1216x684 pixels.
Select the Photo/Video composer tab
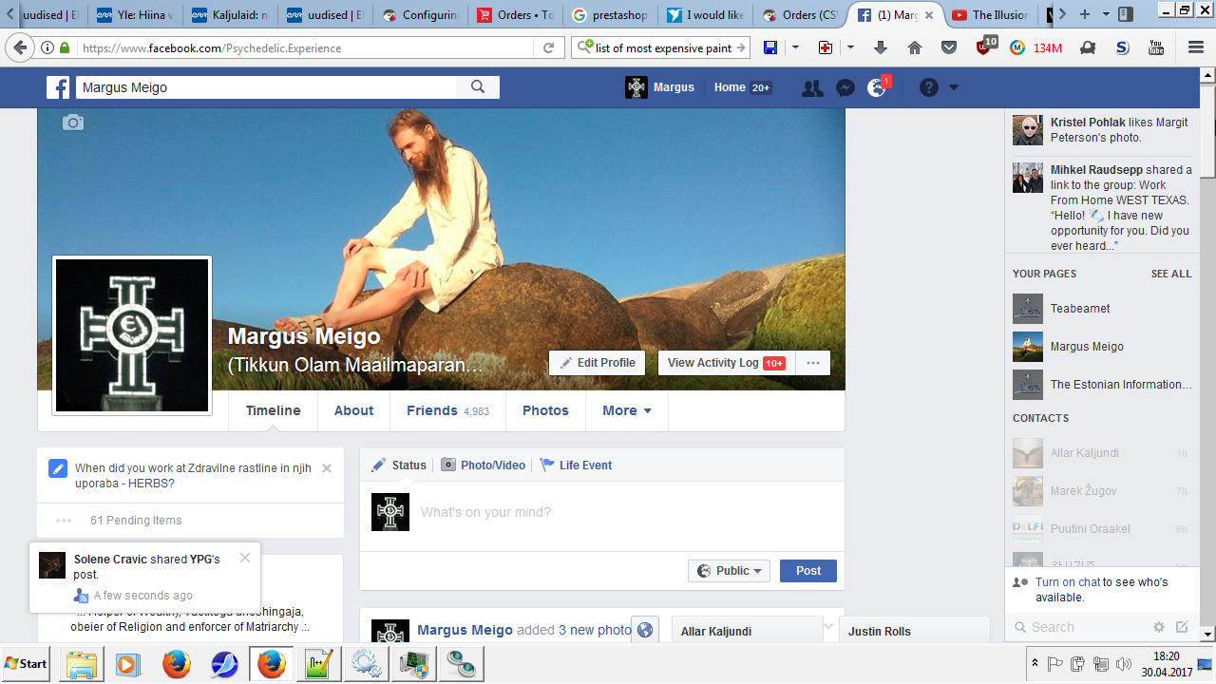484,465
